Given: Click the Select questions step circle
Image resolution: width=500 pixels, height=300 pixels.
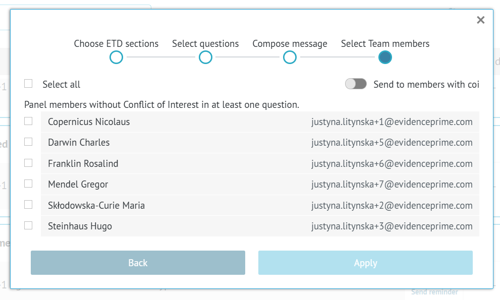Looking at the screenshot, I should (x=205, y=57).
